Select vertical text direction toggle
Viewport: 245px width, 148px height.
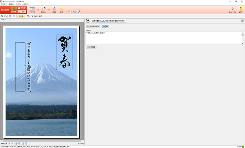tap(103, 26)
